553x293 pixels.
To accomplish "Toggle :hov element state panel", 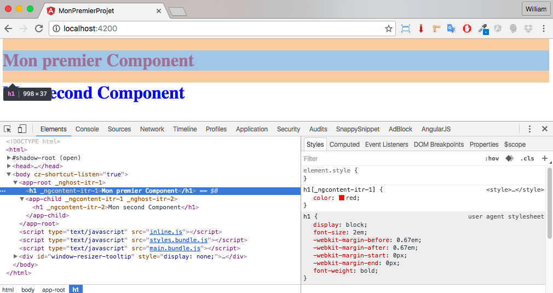I will point(492,158).
